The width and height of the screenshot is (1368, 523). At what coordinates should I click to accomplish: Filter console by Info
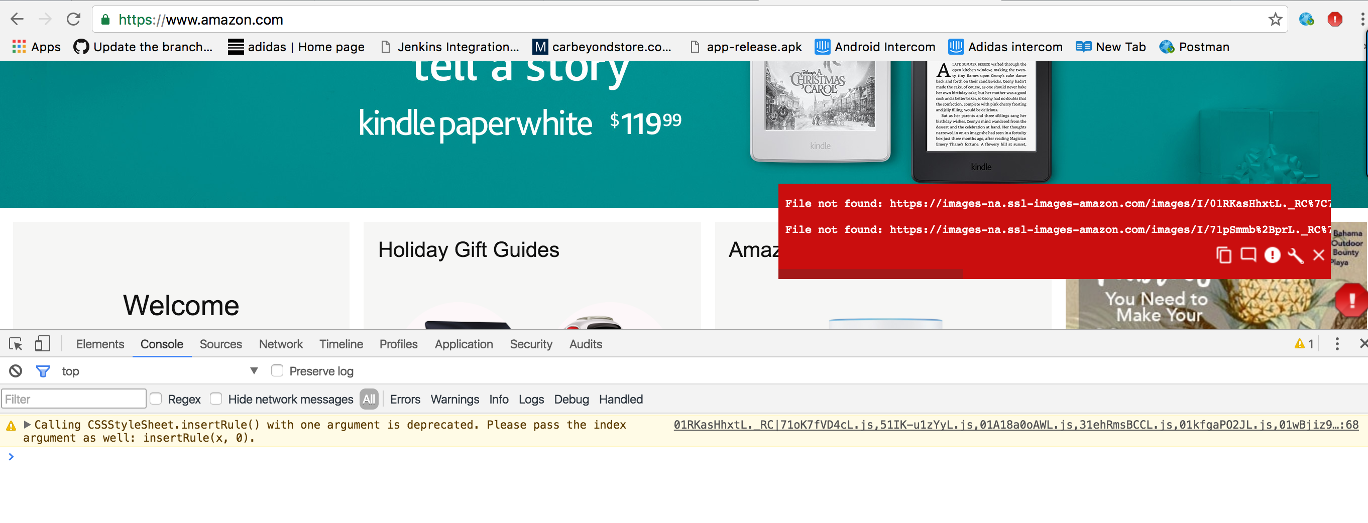[499, 399]
